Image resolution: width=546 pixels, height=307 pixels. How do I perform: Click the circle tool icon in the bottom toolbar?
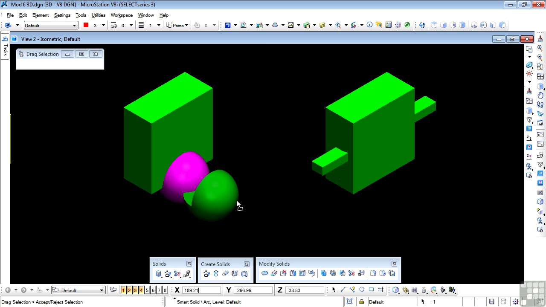click(362, 290)
